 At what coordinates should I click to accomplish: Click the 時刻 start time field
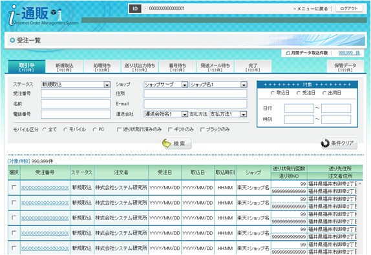[x=299, y=119]
